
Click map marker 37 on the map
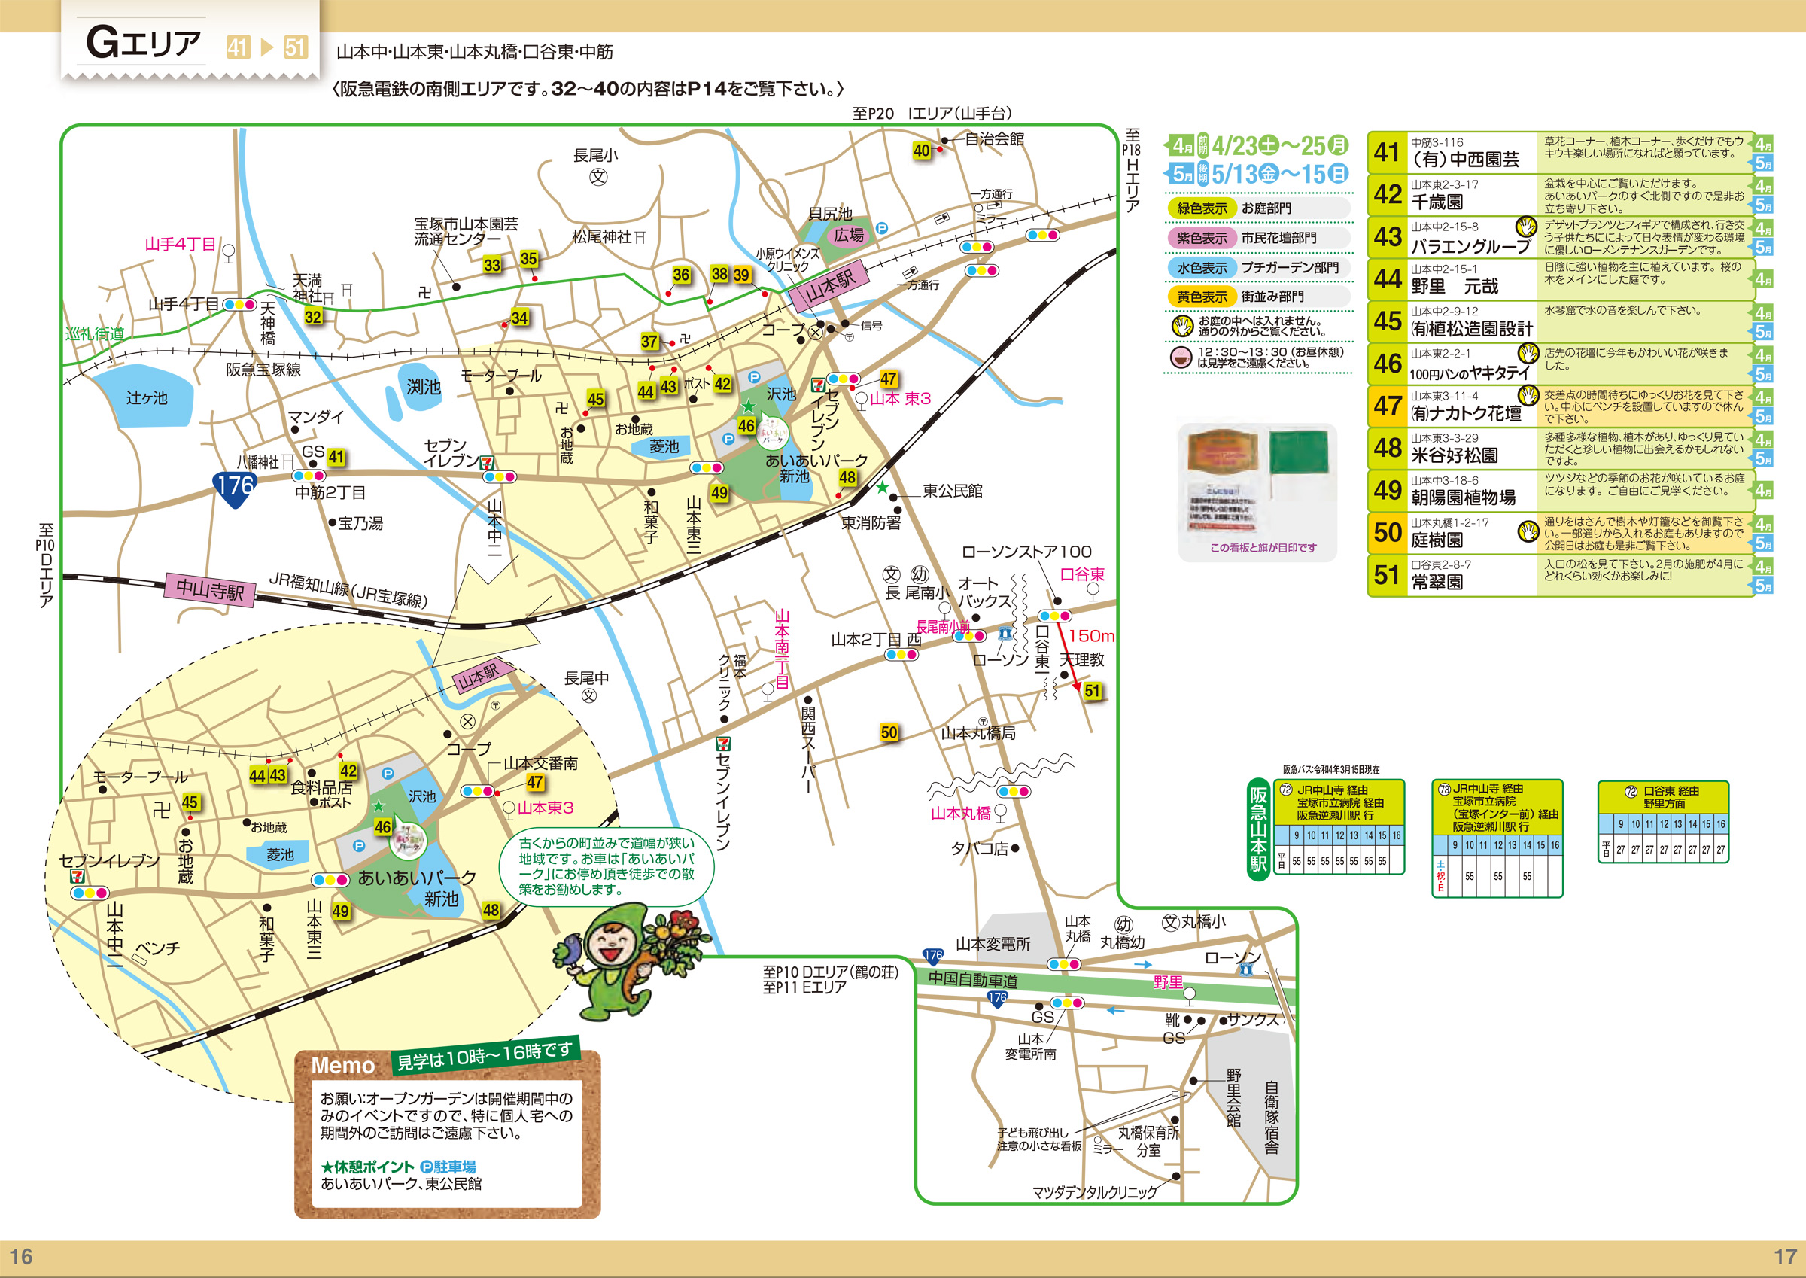click(649, 342)
